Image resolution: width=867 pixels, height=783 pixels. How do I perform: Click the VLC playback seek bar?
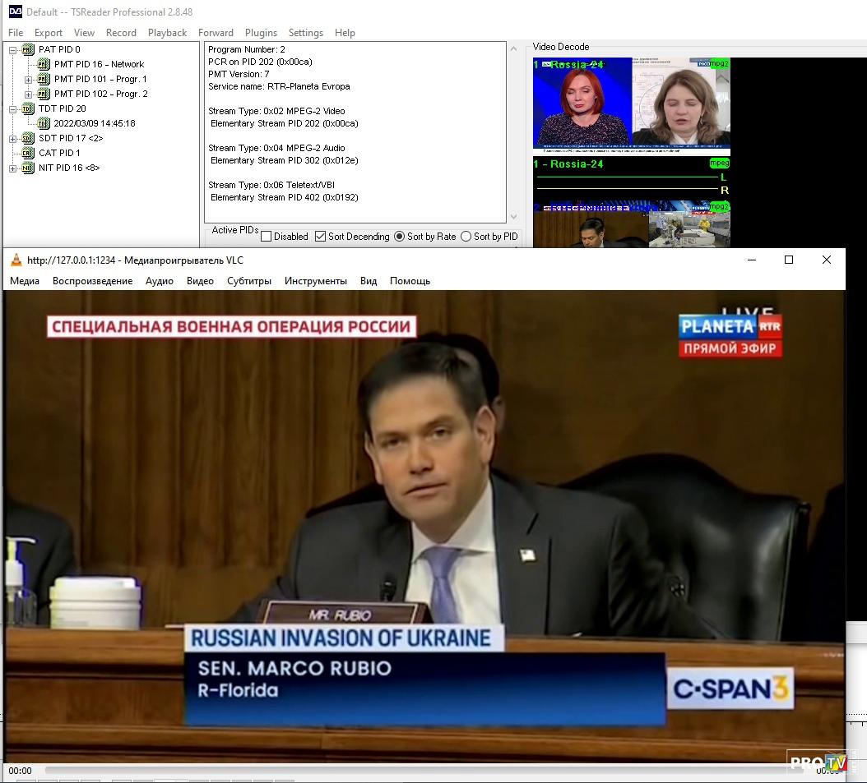(411, 771)
